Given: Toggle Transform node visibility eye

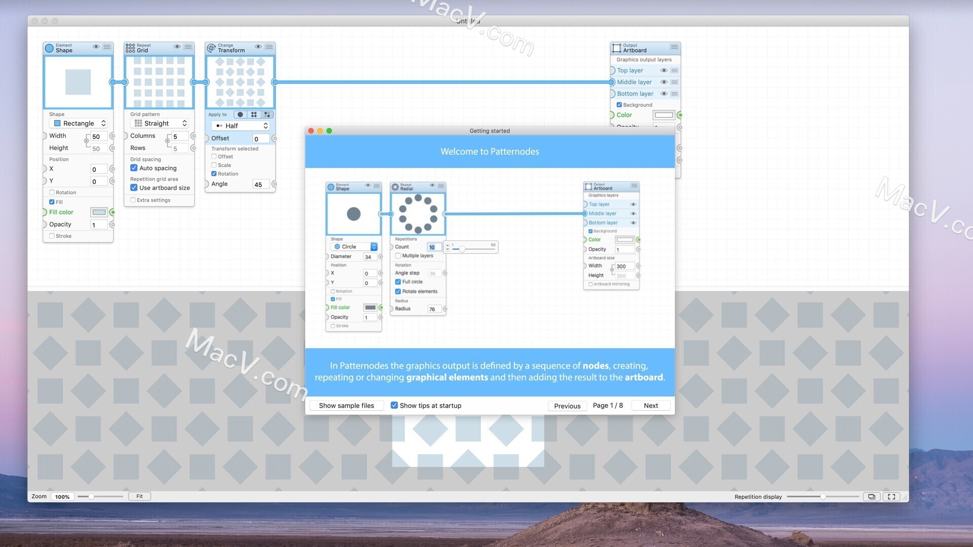Looking at the screenshot, I should 258,47.
